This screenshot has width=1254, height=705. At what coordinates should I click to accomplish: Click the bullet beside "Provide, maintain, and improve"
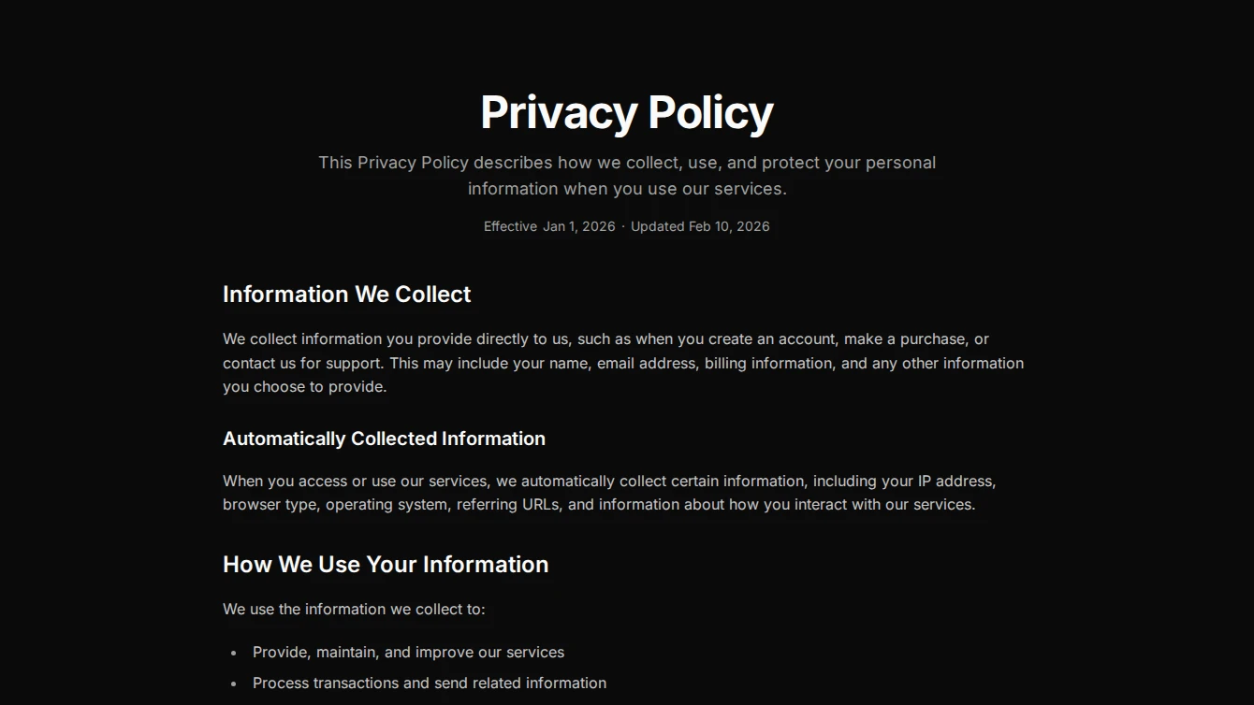click(x=234, y=654)
